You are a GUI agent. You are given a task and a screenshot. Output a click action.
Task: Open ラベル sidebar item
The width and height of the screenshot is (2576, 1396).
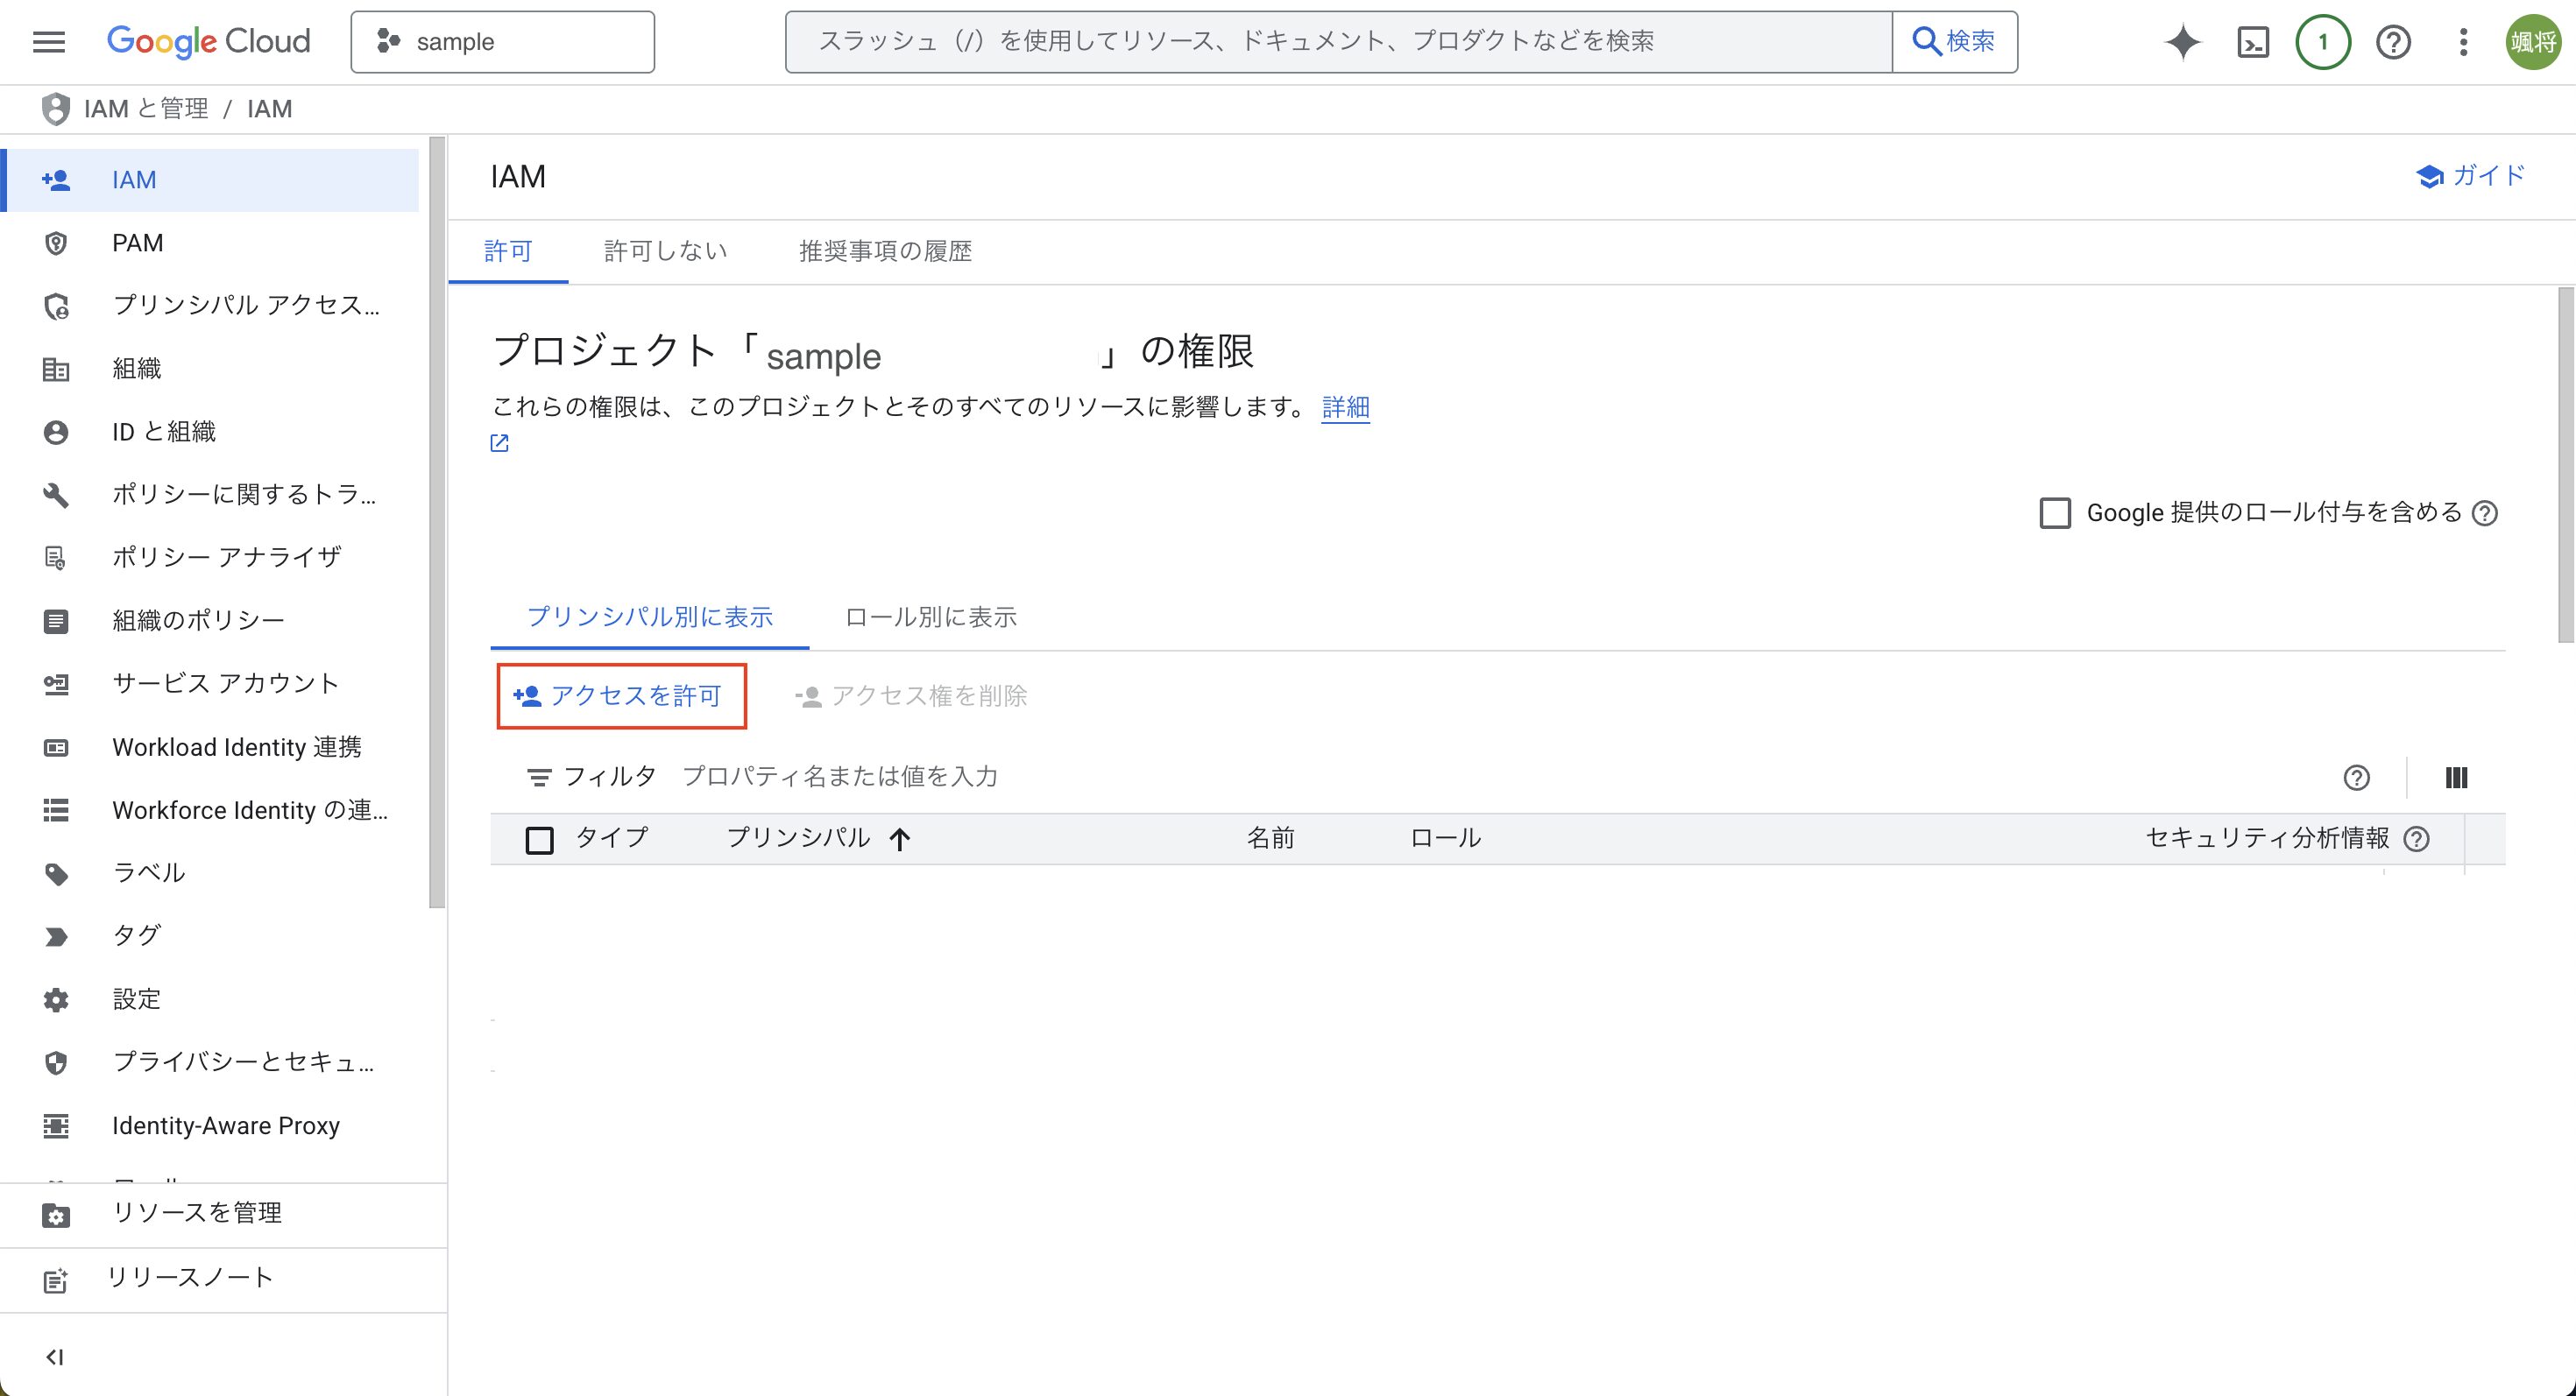210,872
